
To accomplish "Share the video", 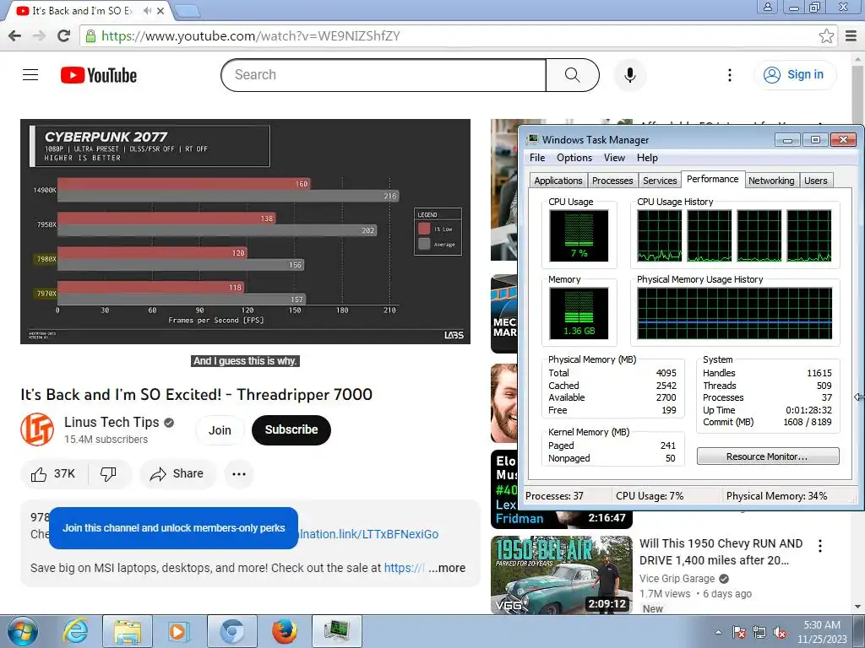I will point(177,474).
